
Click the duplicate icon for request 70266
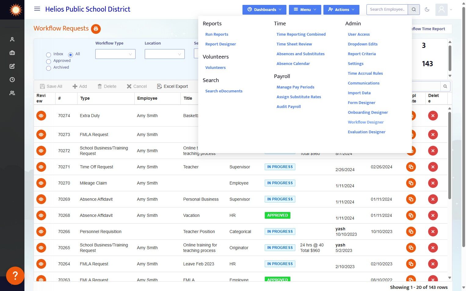[x=411, y=232]
